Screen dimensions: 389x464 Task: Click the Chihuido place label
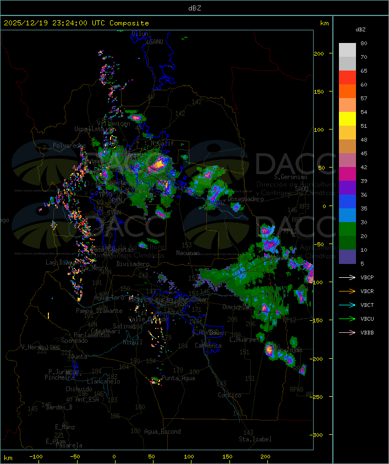point(79,389)
